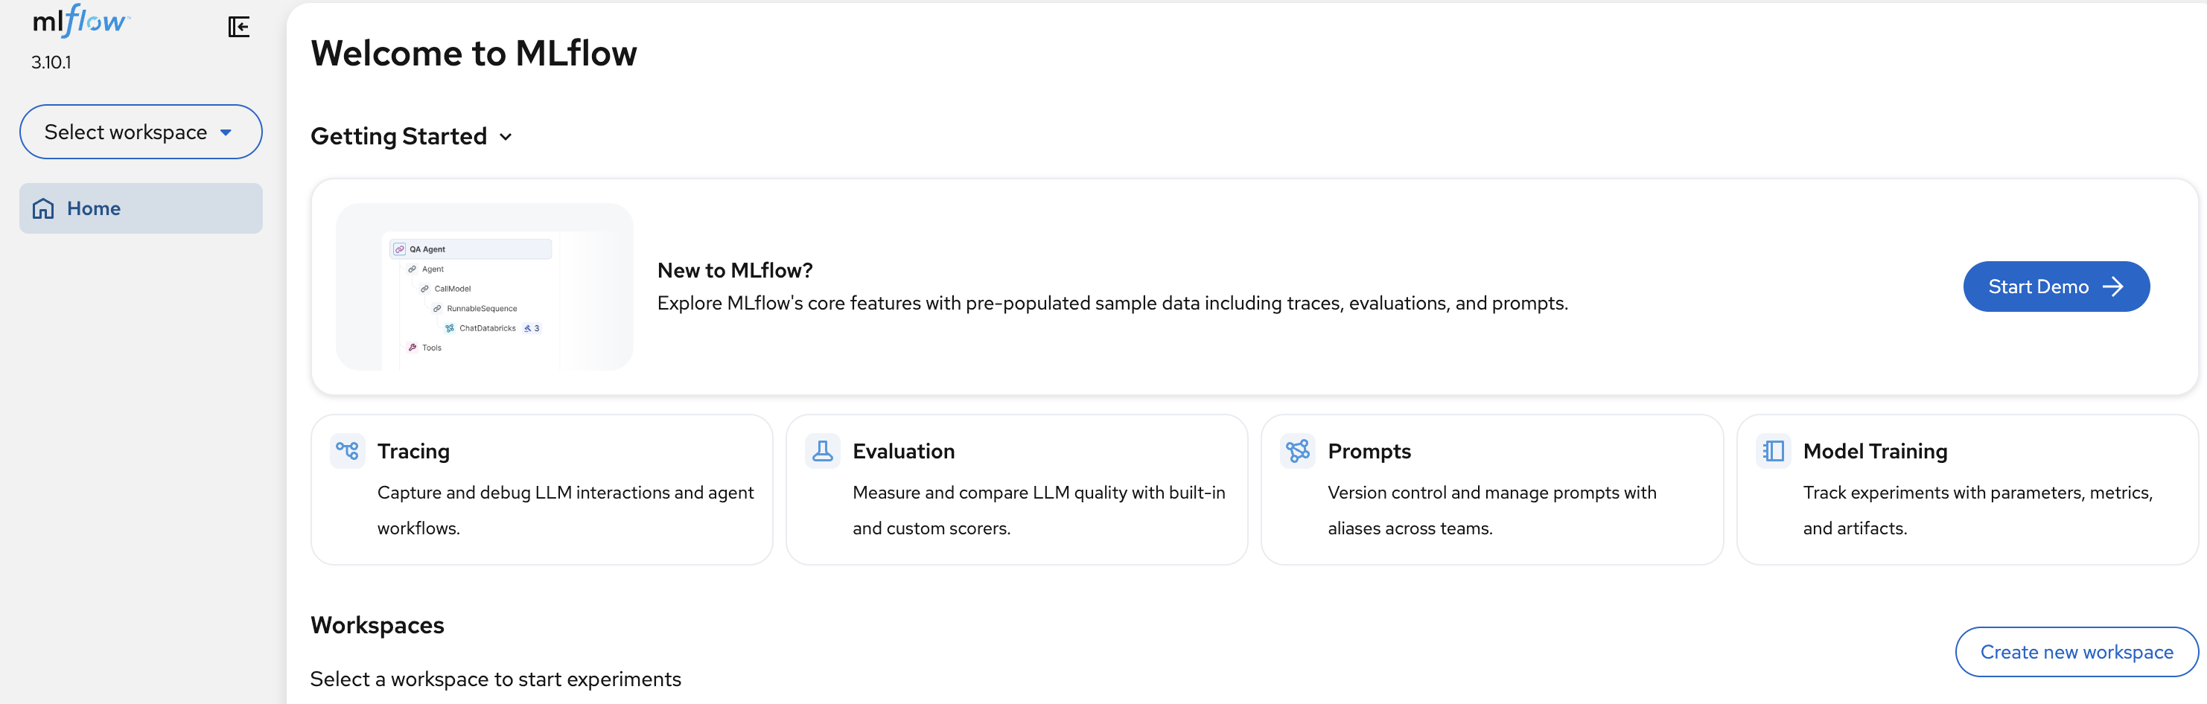This screenshot has height=704, width=2207.
Task: Open the Prompts card title
Action: click(1369, 451)
